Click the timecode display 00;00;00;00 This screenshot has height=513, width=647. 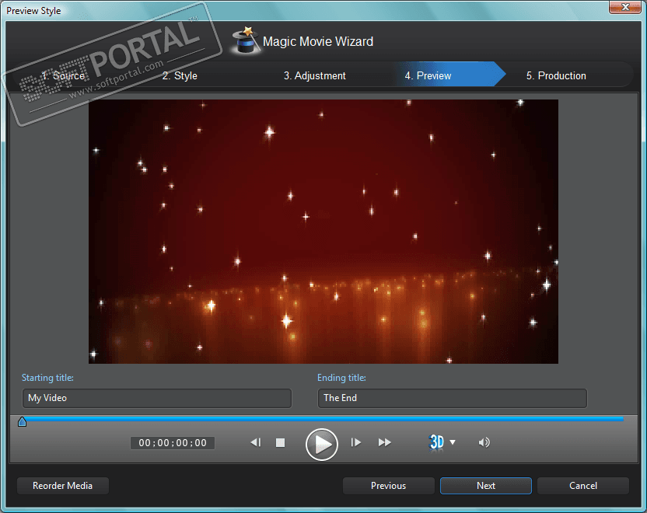(x=173, y=443)
